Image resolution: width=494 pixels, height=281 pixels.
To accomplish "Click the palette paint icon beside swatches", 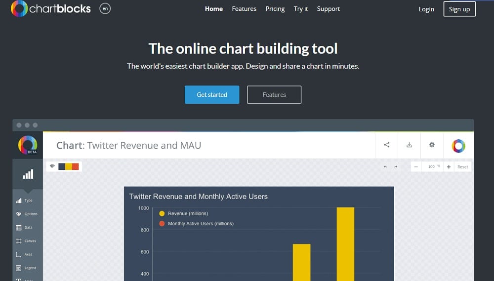I will coord(52,166).
